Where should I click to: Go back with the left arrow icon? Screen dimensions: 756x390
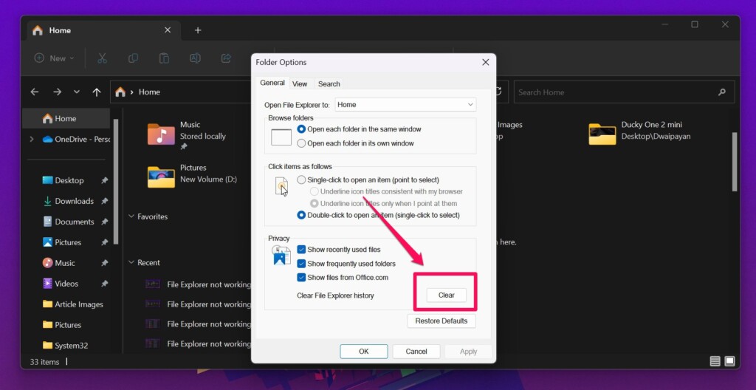point(35,92)
